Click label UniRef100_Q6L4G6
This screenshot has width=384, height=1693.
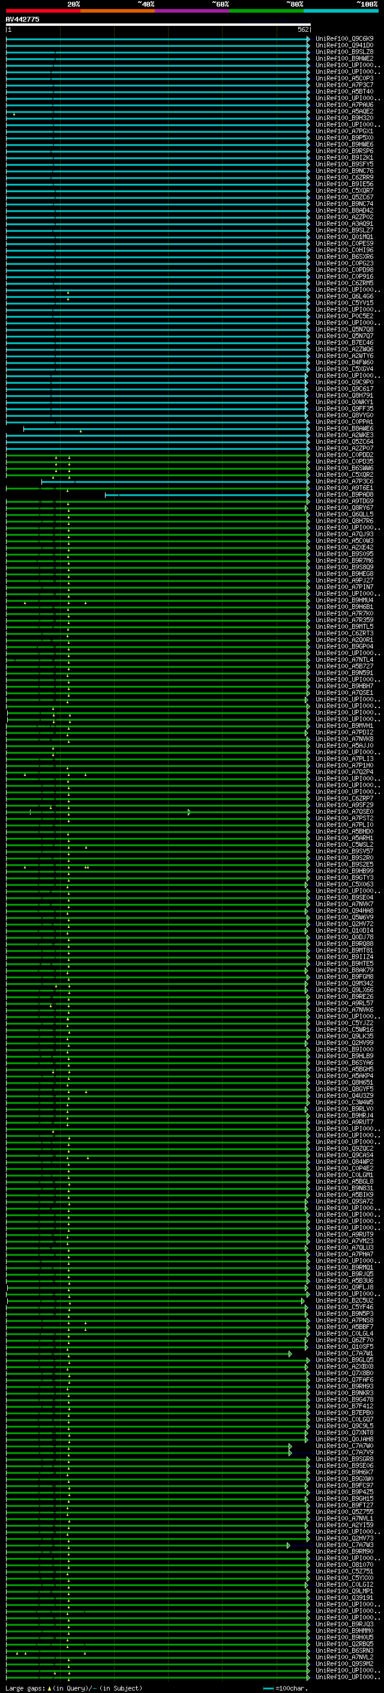pyautogui.click(x=344, y=297)
